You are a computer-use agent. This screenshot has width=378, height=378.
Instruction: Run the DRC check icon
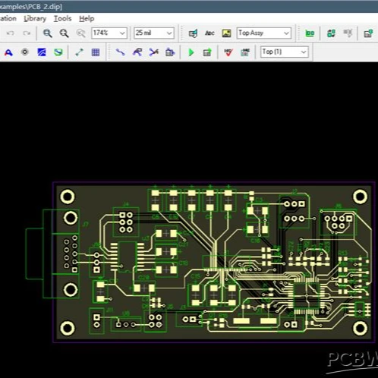[228, 52]
